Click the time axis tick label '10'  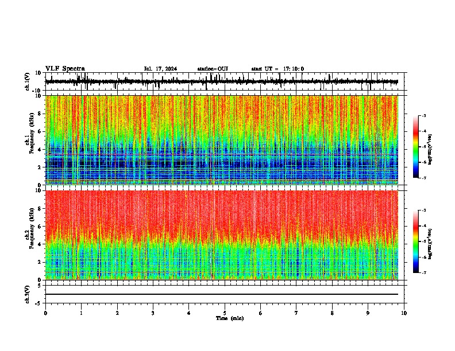pyautogui.click(x=404, y=313)
